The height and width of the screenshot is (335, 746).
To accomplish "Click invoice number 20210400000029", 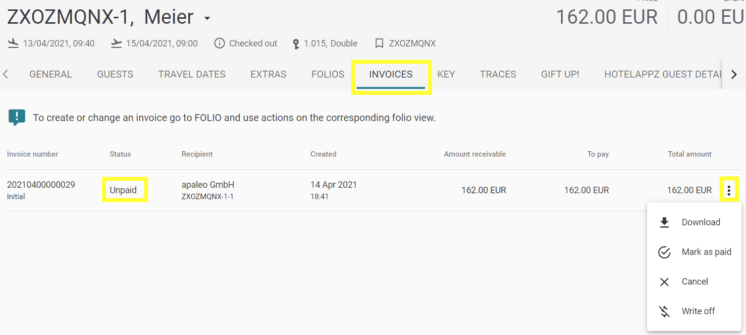I will pos(41,184).
